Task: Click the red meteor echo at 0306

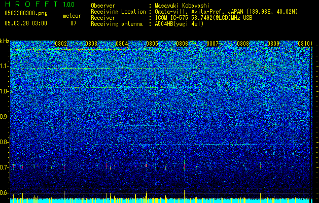Action: pos(184,166)
